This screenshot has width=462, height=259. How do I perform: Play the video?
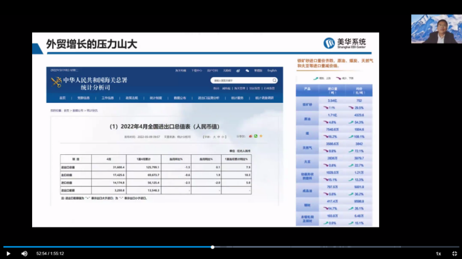8,253
